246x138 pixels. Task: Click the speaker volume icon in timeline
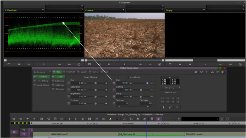click(x=179, y=119)
